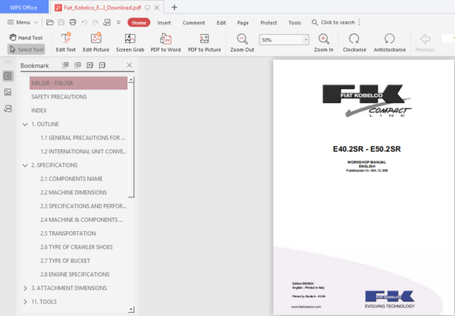The width and height of the screenshot is (455, 316).
Task: Collapse the 1. OUTLINE bookmark
Action: (x=25, y=124)
